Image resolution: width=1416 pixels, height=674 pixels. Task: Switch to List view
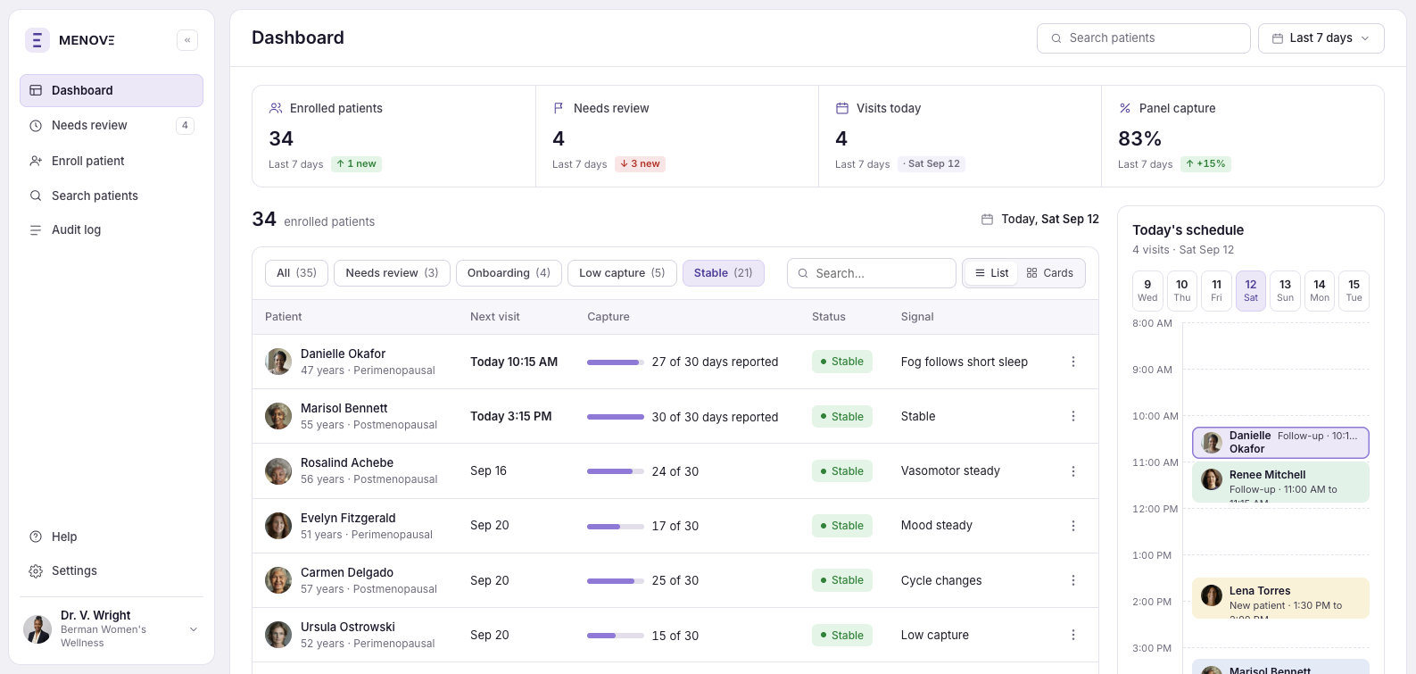[992, 273]
